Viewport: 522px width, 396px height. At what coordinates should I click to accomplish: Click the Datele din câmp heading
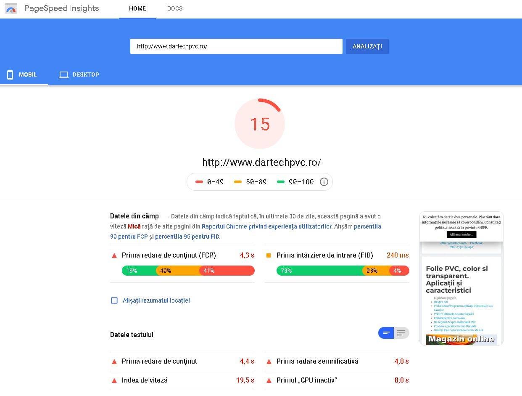pos(134,216)
